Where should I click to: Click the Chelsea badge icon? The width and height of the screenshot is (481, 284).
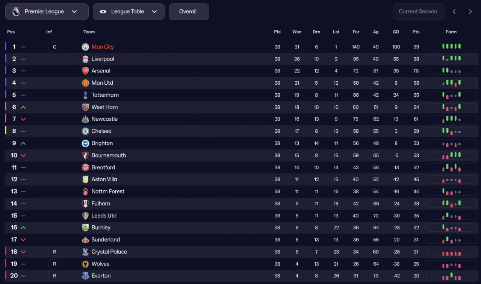[x=85, y=131]
